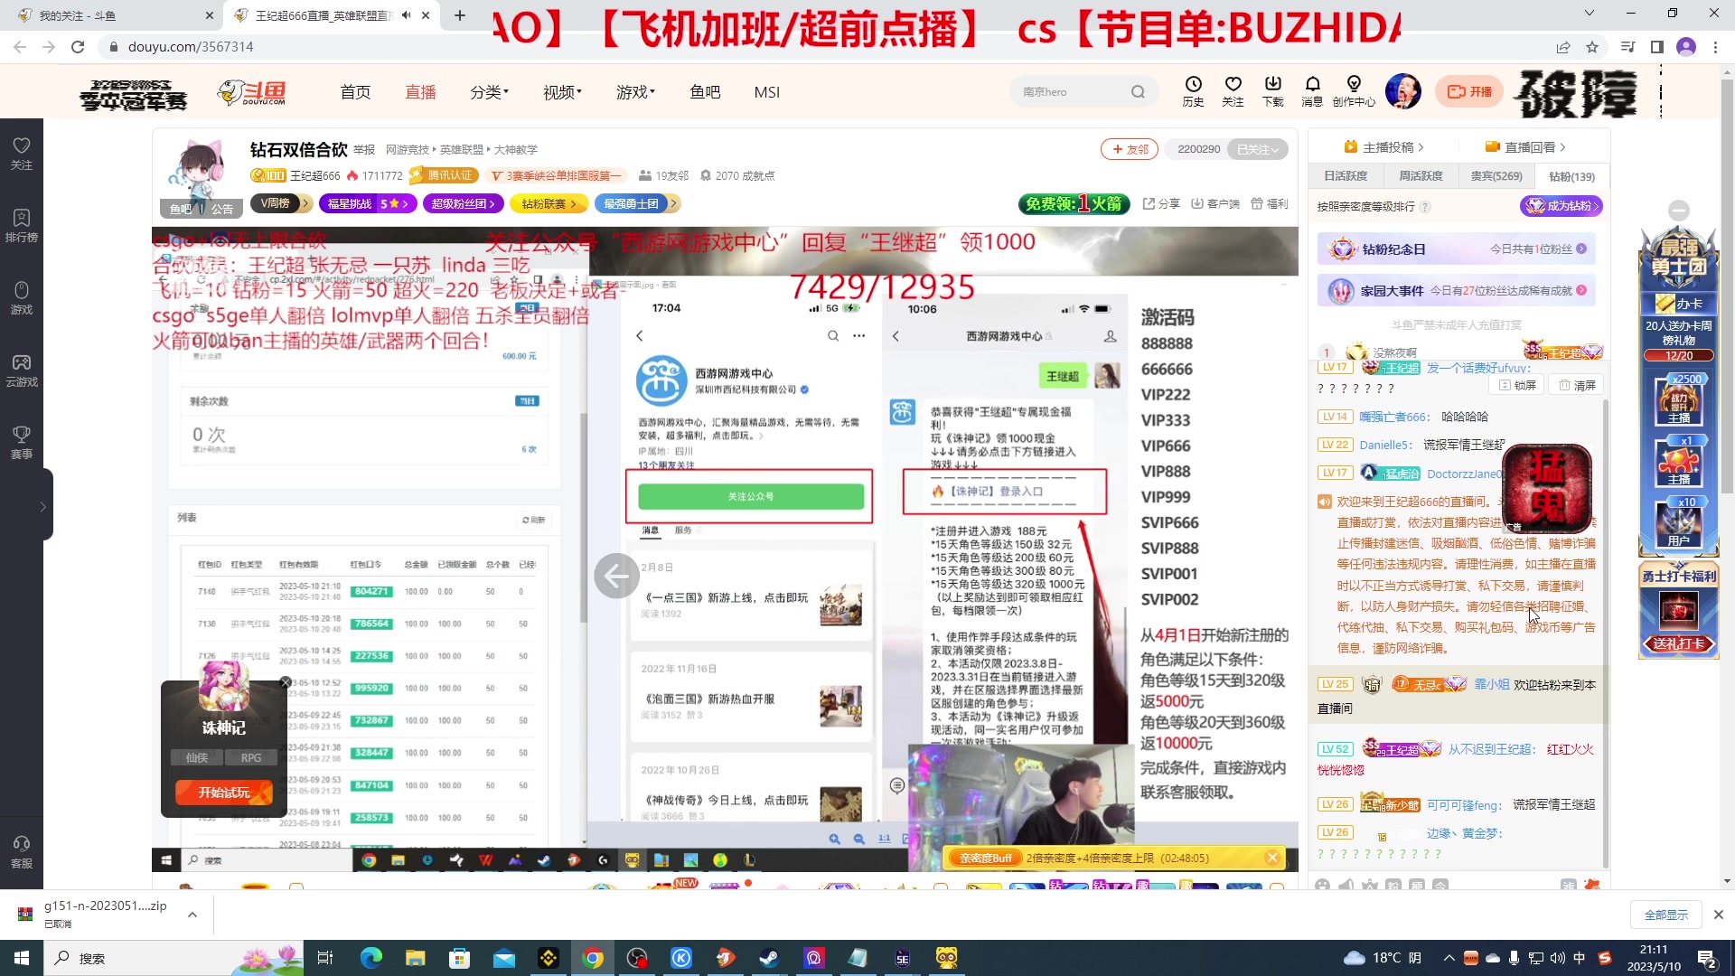Close the 诛神记 game ad popup
Screen dimensions: 1735x976
click(x=286, y=682)
